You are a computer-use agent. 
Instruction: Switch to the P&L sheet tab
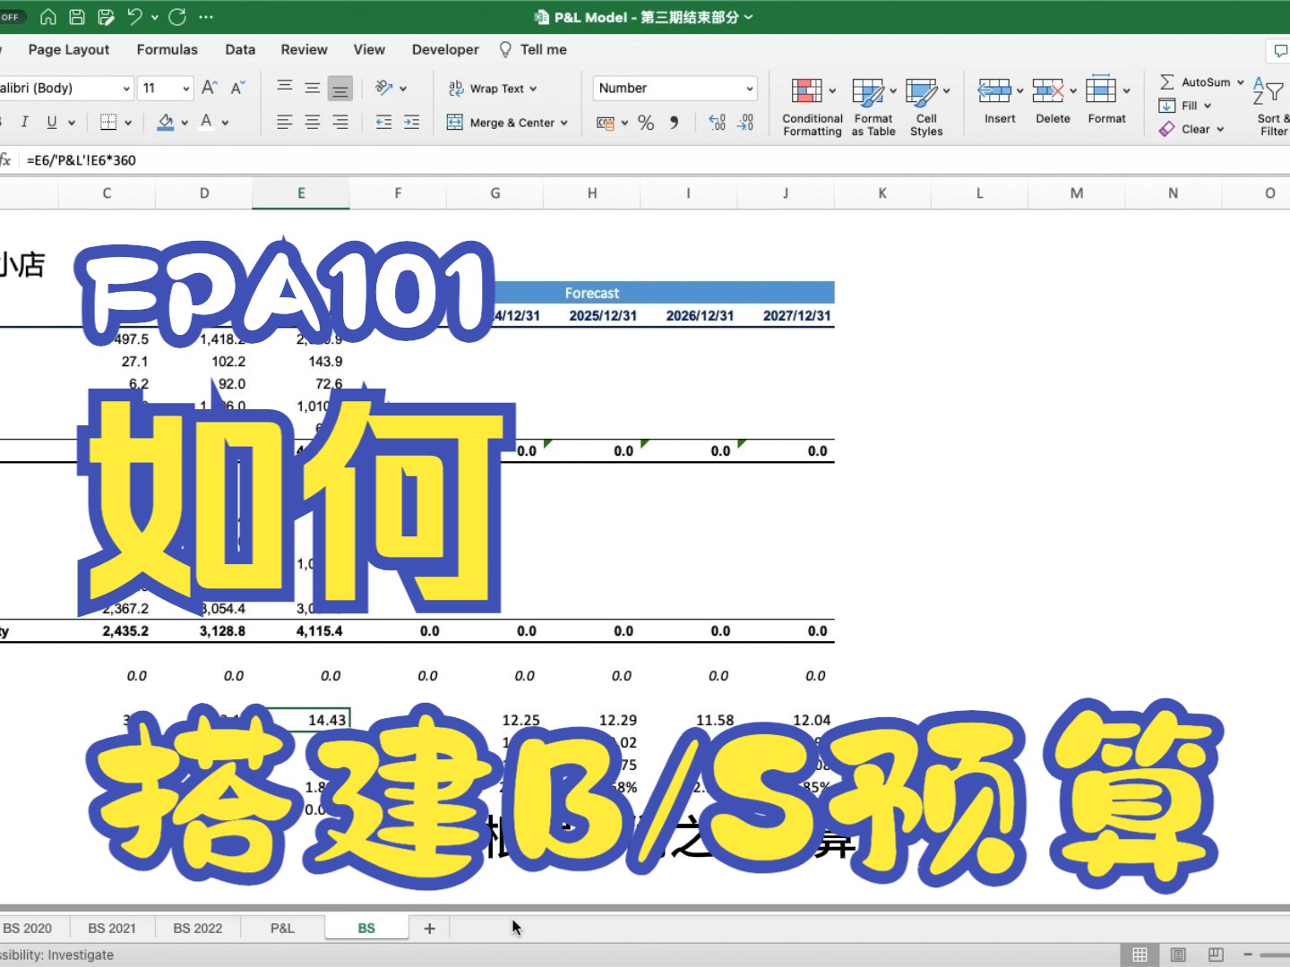(x=282, y=928)
